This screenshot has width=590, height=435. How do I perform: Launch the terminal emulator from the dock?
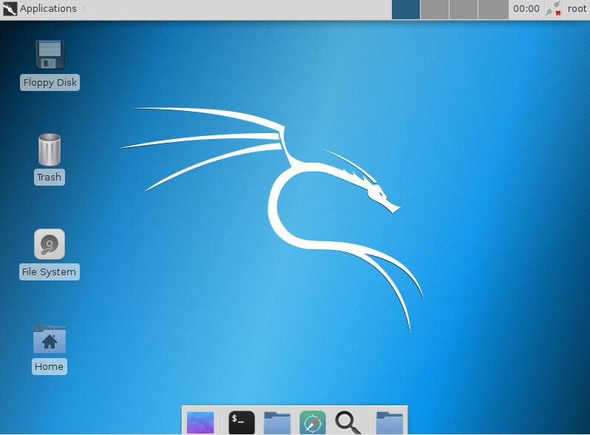[241, 422]
